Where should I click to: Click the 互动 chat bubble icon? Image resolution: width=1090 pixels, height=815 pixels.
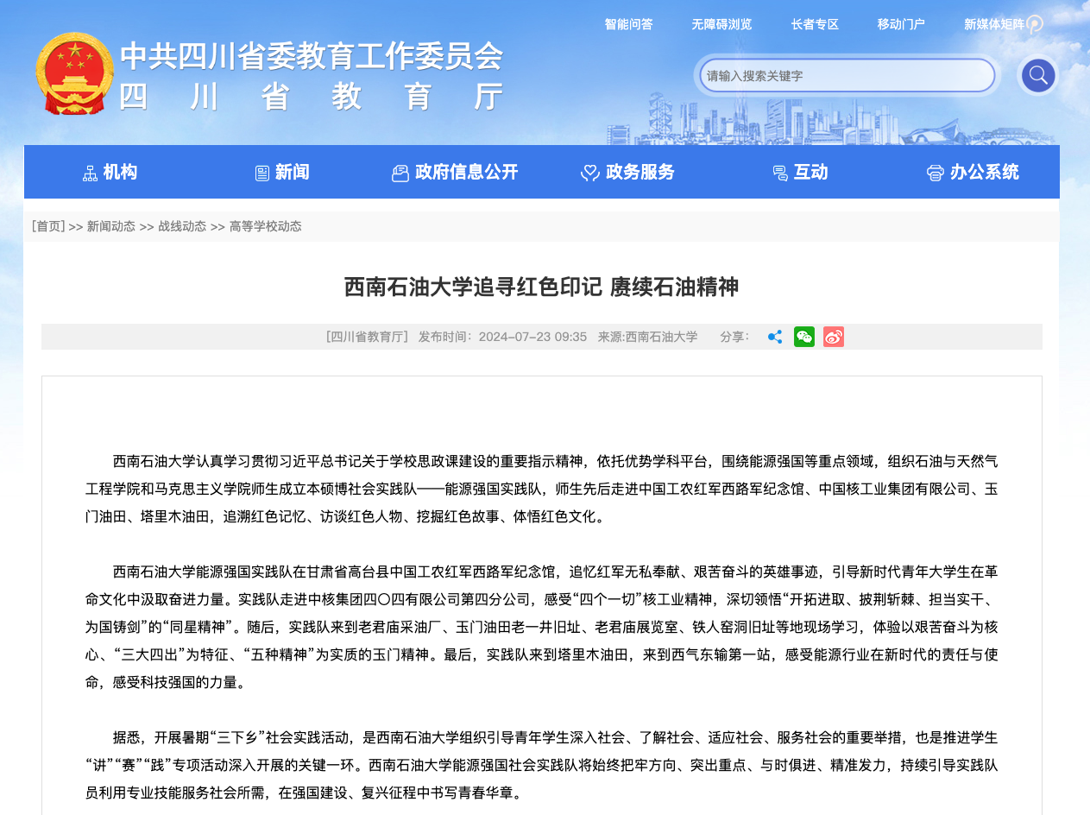click(x=780, y=173)
